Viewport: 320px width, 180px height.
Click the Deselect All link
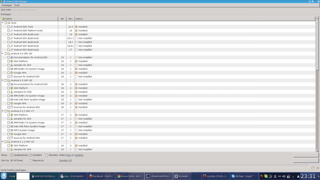(65, 160)
